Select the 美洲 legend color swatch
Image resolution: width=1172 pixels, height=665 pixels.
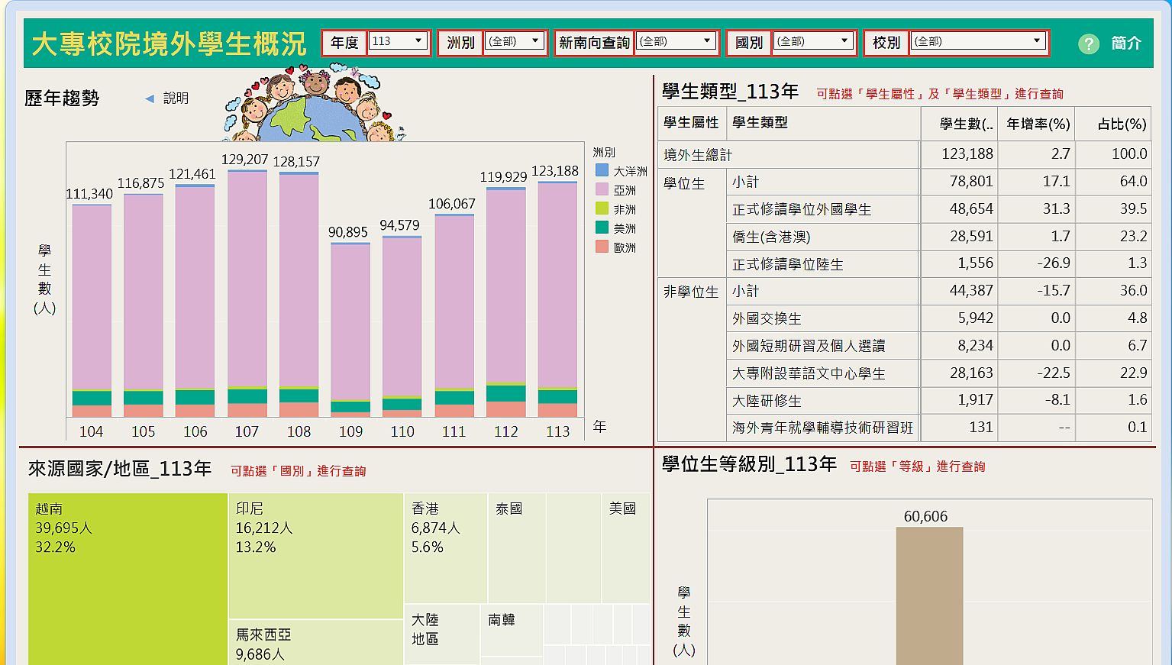tap(602, 228)
